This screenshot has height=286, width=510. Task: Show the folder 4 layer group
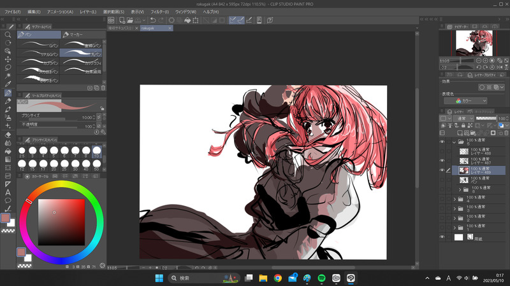point(442,199)
